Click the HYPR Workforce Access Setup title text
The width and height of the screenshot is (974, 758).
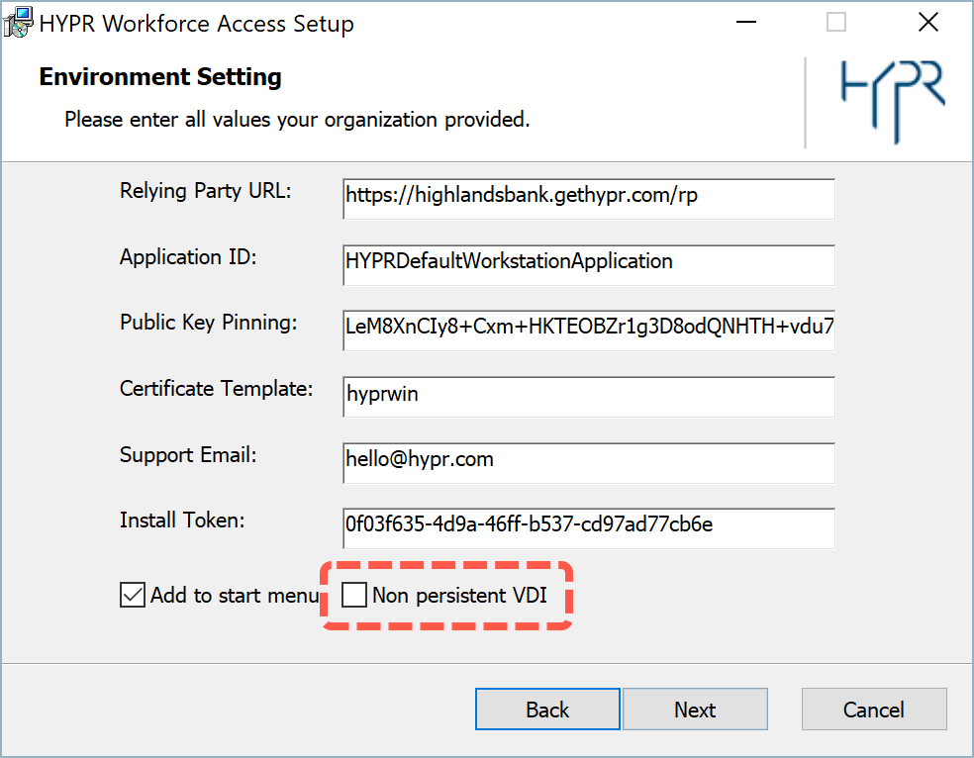[x=196, y=24]
